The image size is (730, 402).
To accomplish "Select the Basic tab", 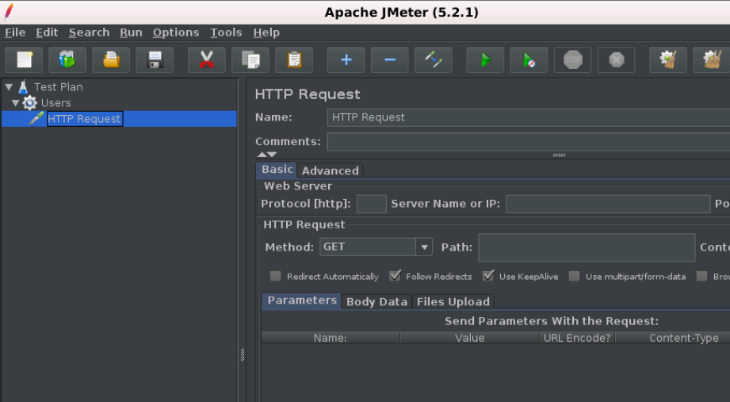I will (277, 170).
